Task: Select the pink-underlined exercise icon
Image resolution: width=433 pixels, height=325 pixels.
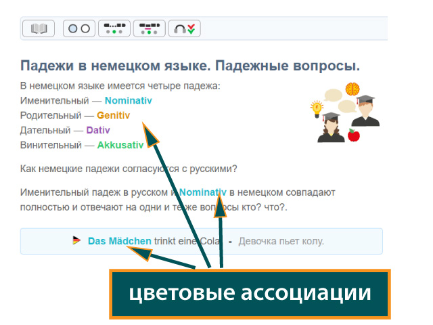Action: (150, 28)
